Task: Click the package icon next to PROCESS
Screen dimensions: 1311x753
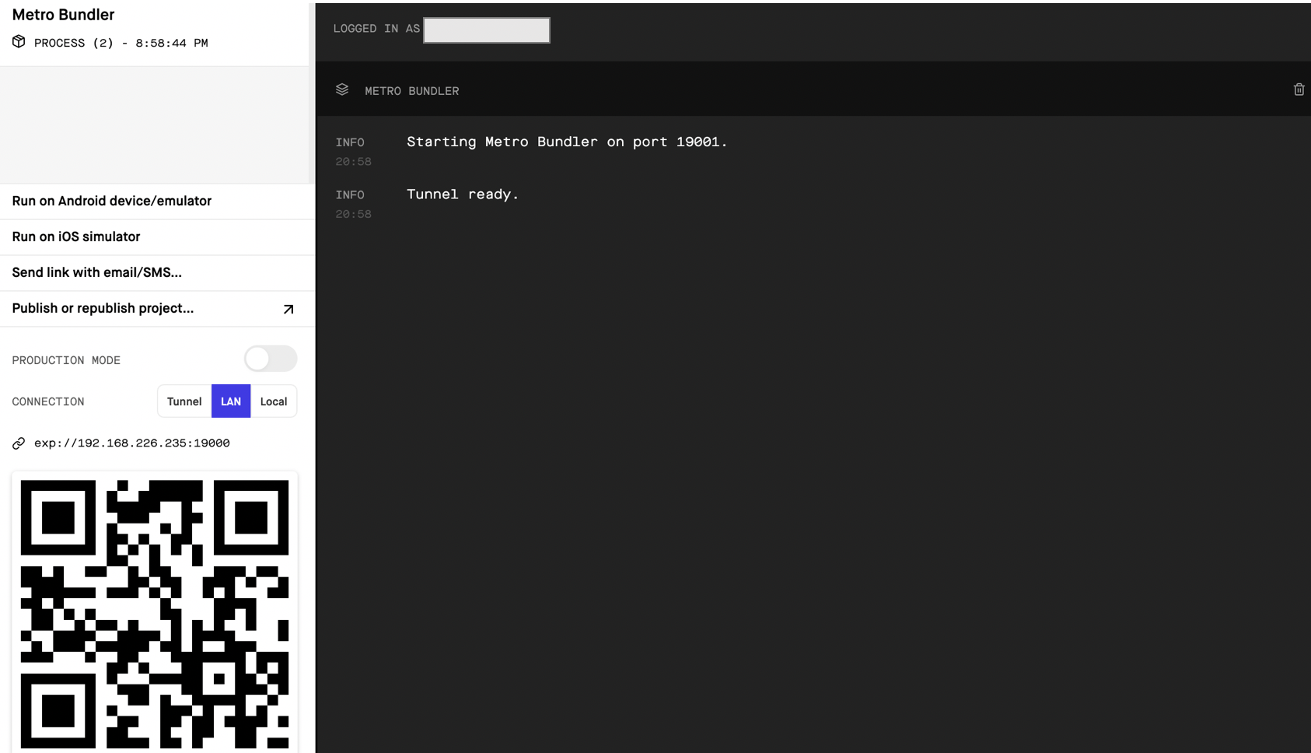Action: [x=18, y=42]
